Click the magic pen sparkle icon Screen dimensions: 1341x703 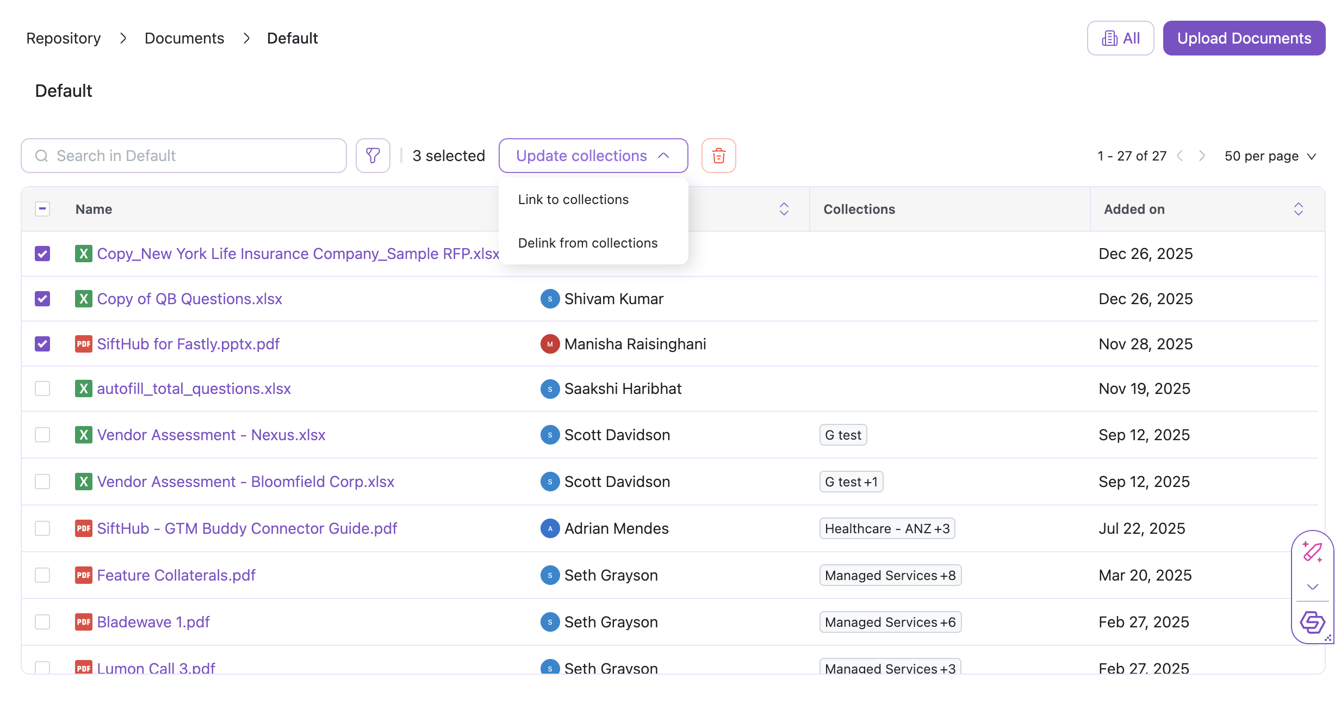pos(1312,552)
